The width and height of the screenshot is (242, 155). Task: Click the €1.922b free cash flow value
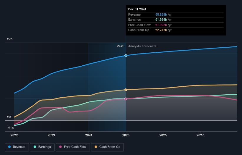tap(161, 25)
